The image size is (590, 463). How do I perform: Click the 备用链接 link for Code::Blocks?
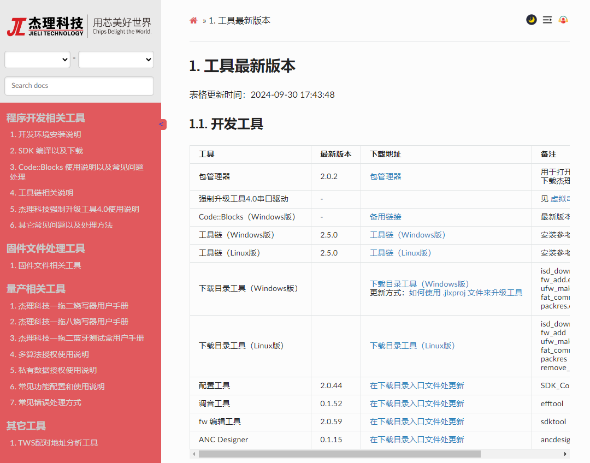pos(385,217)
